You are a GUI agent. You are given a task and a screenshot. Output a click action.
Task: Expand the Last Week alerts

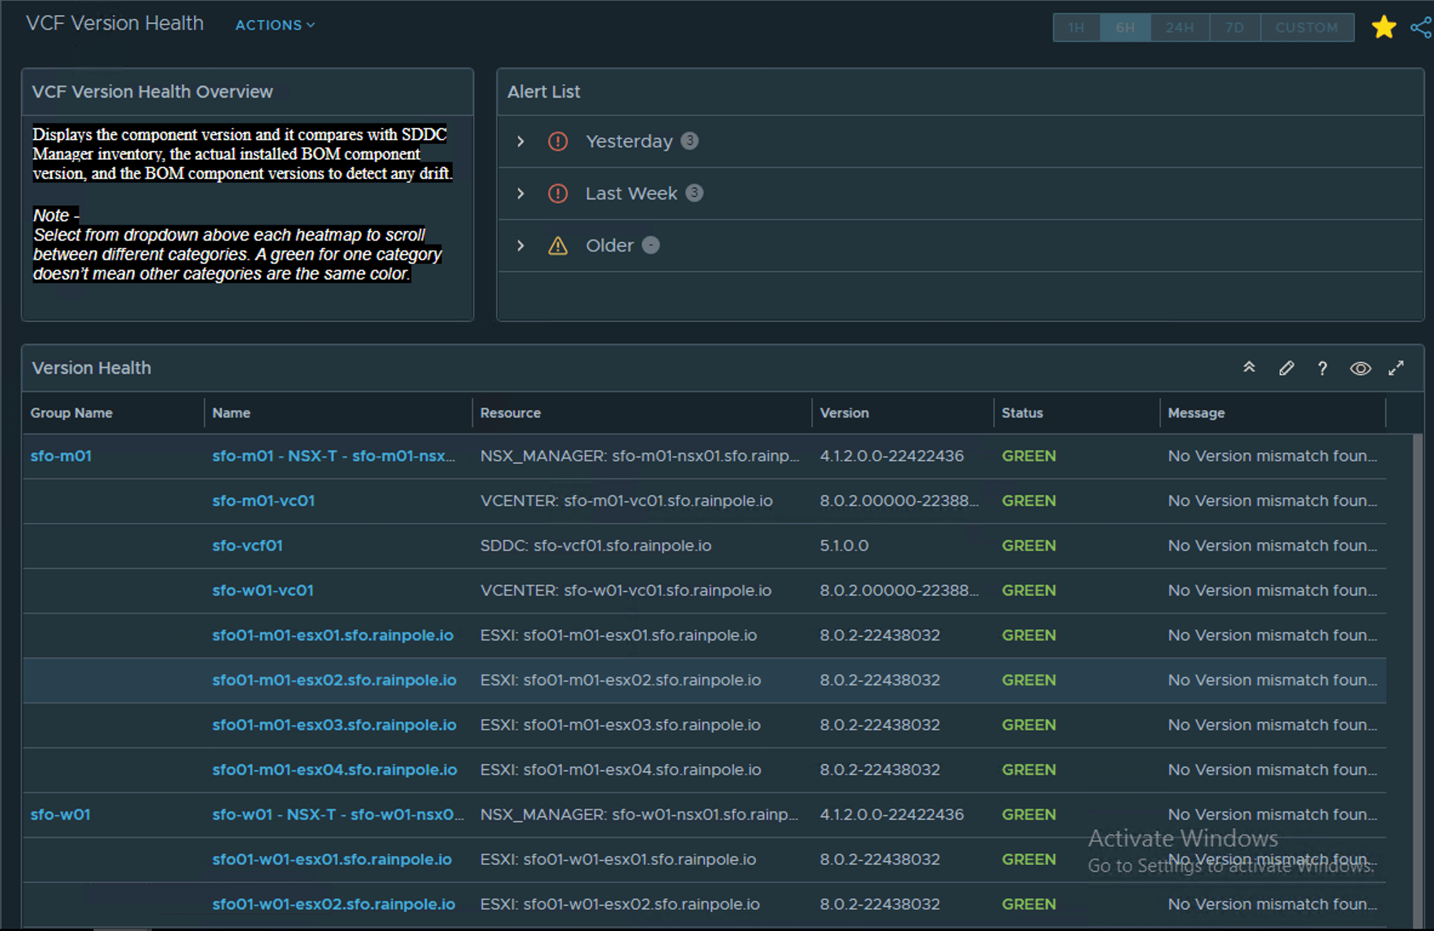(x=520, y=193)
